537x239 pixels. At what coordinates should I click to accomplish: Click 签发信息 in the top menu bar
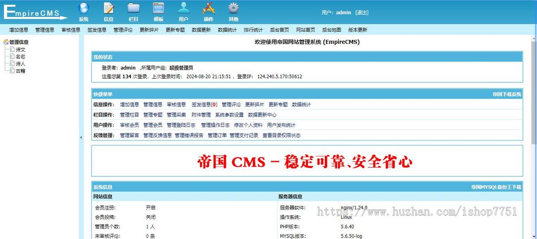tap(97, 30)
